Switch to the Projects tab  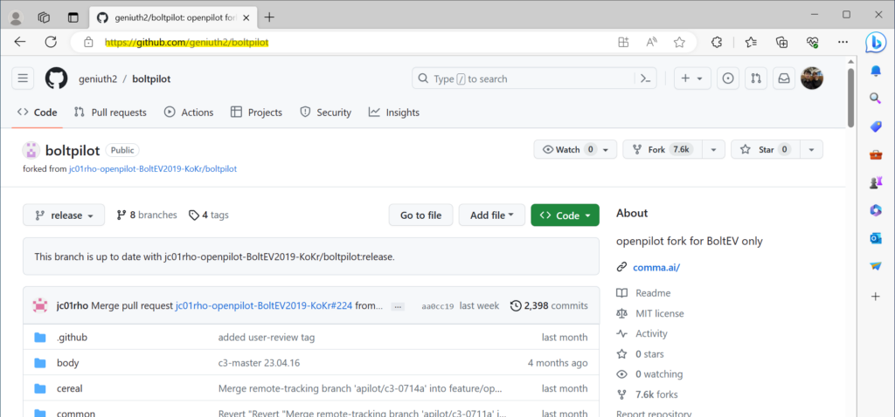coord(256,113)
